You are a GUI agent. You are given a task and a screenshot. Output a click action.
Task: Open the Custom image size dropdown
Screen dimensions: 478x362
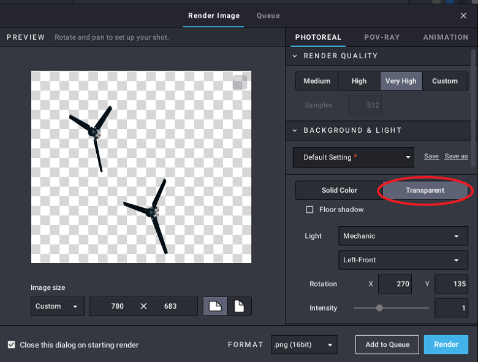tap(58, 306)
